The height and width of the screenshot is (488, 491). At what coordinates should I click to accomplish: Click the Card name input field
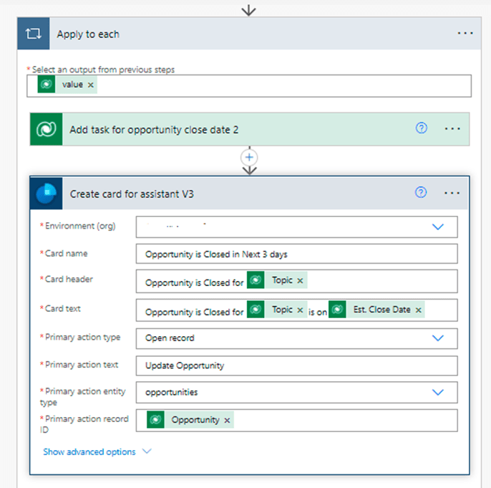coord(296,254)
